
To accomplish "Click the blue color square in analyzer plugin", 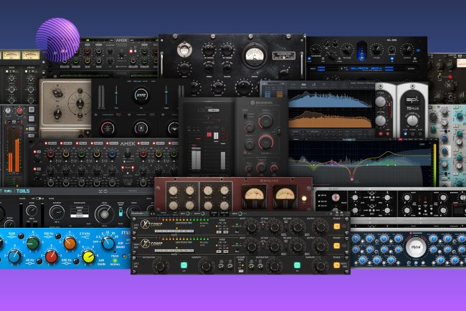I will [267, 94].
